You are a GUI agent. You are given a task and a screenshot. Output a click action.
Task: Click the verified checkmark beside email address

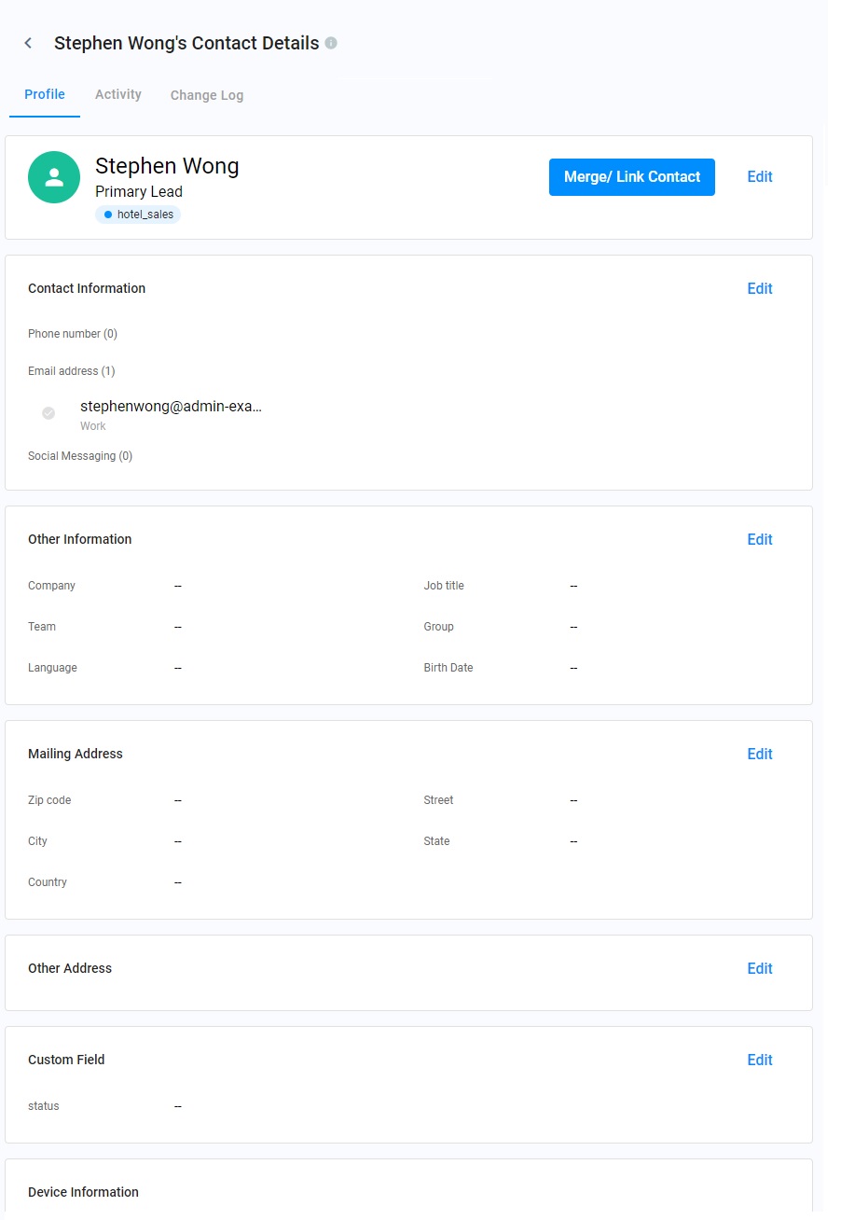[x=48, y=413]
